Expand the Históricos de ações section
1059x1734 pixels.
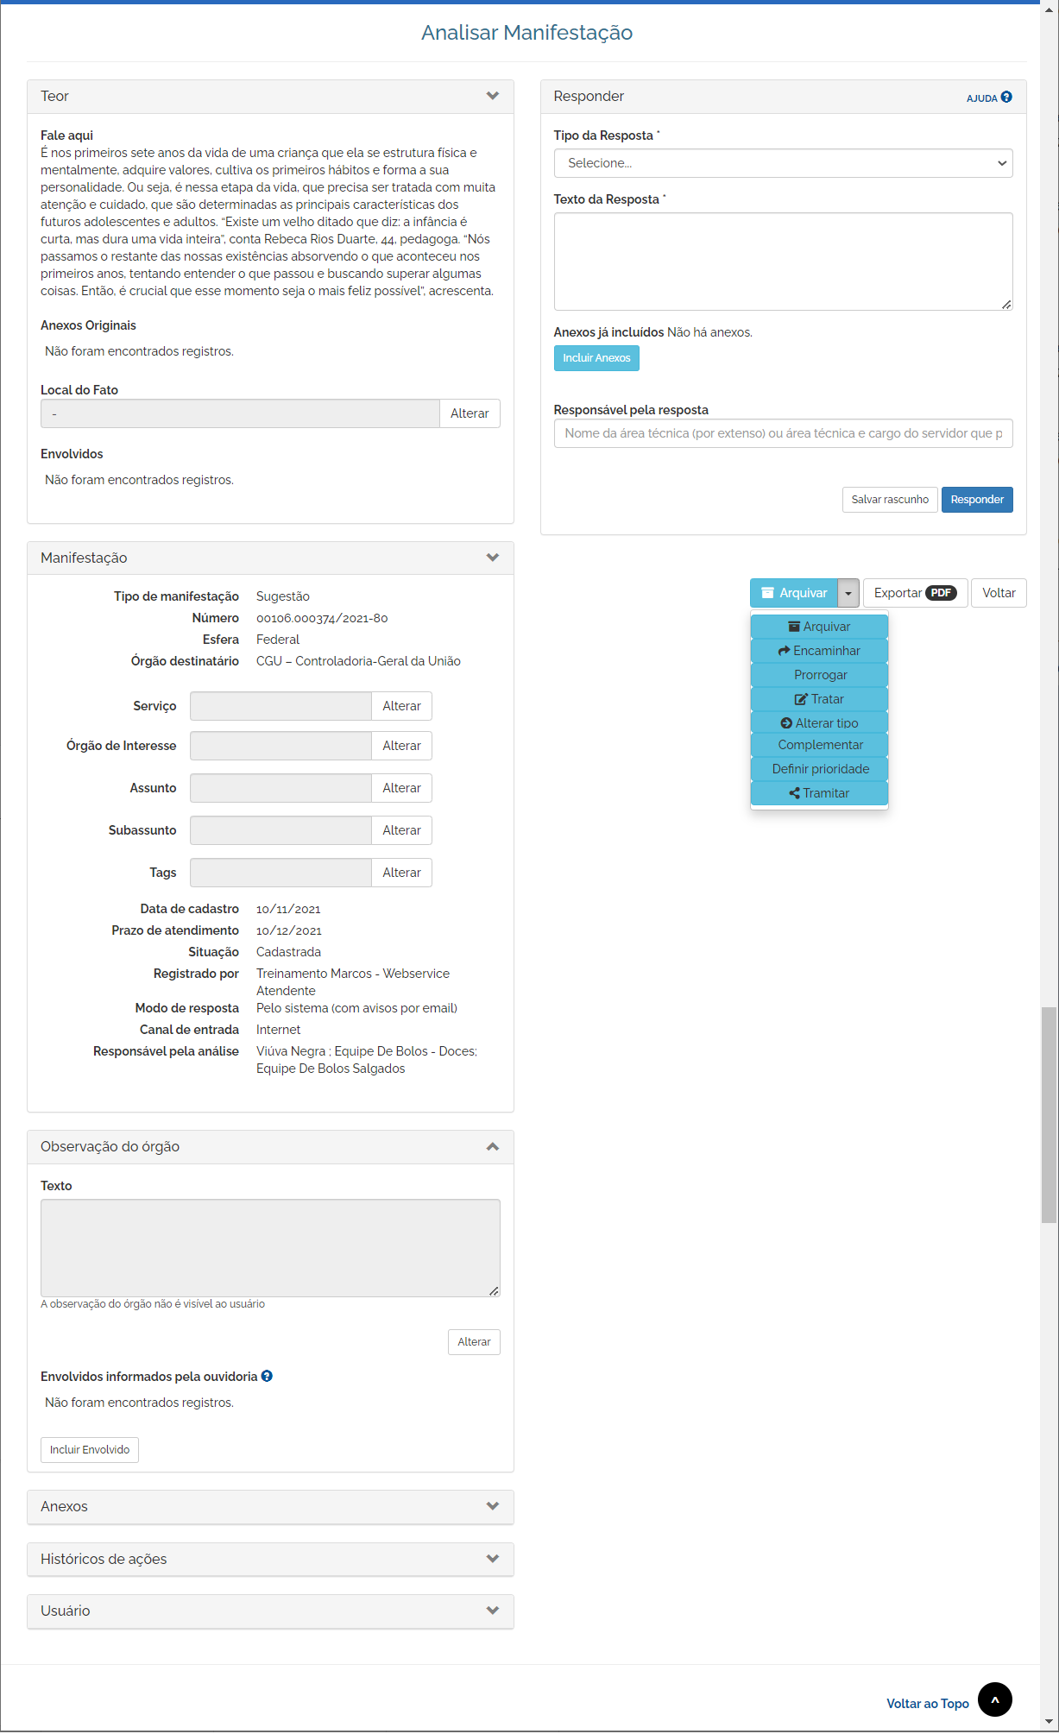[493, 1559]
